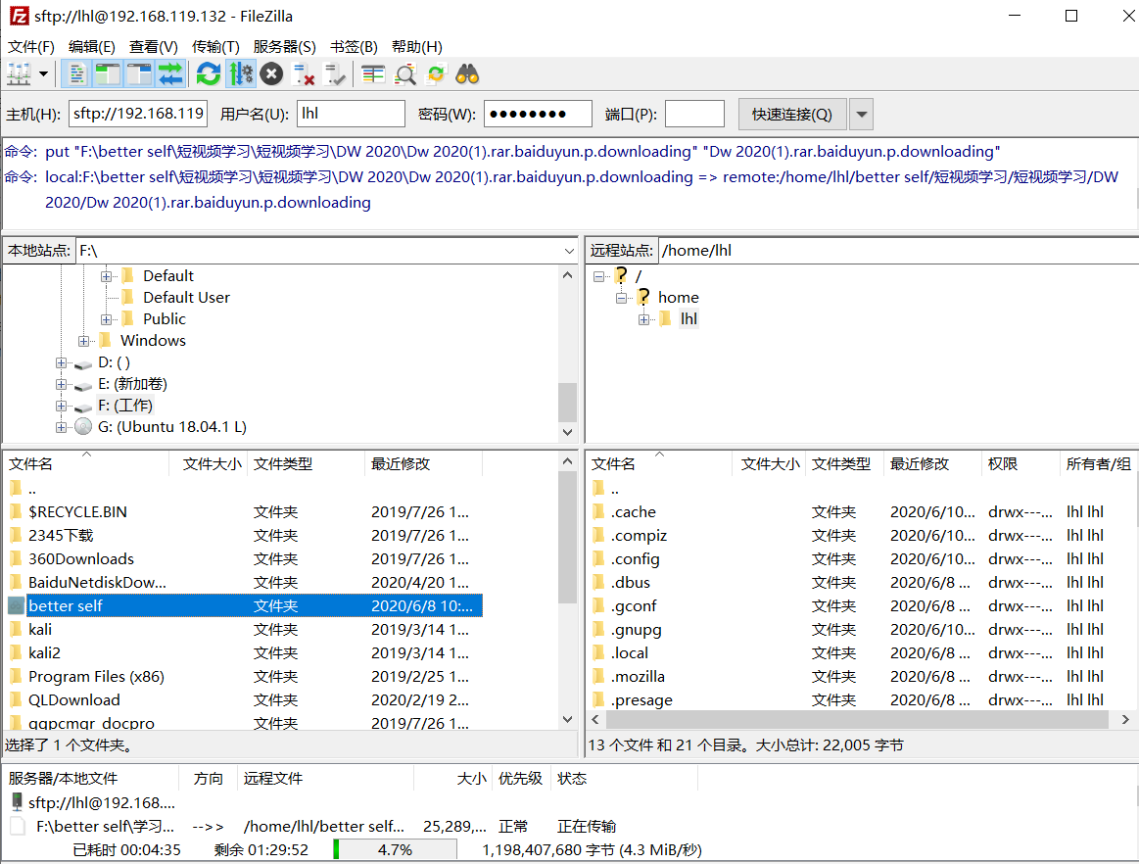Open 服务器(S) menu
Image resolution: width=1139 pixels, height=864 pixels.
[x=284, y=46]
